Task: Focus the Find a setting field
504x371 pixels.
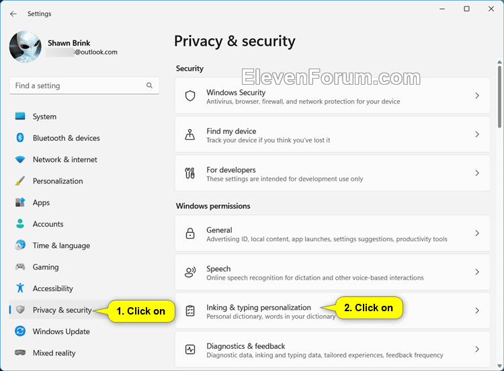Action: [x=84, y=85]
